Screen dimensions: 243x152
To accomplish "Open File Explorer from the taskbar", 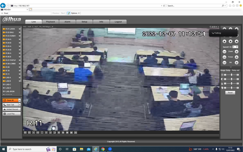I will 82,149.
